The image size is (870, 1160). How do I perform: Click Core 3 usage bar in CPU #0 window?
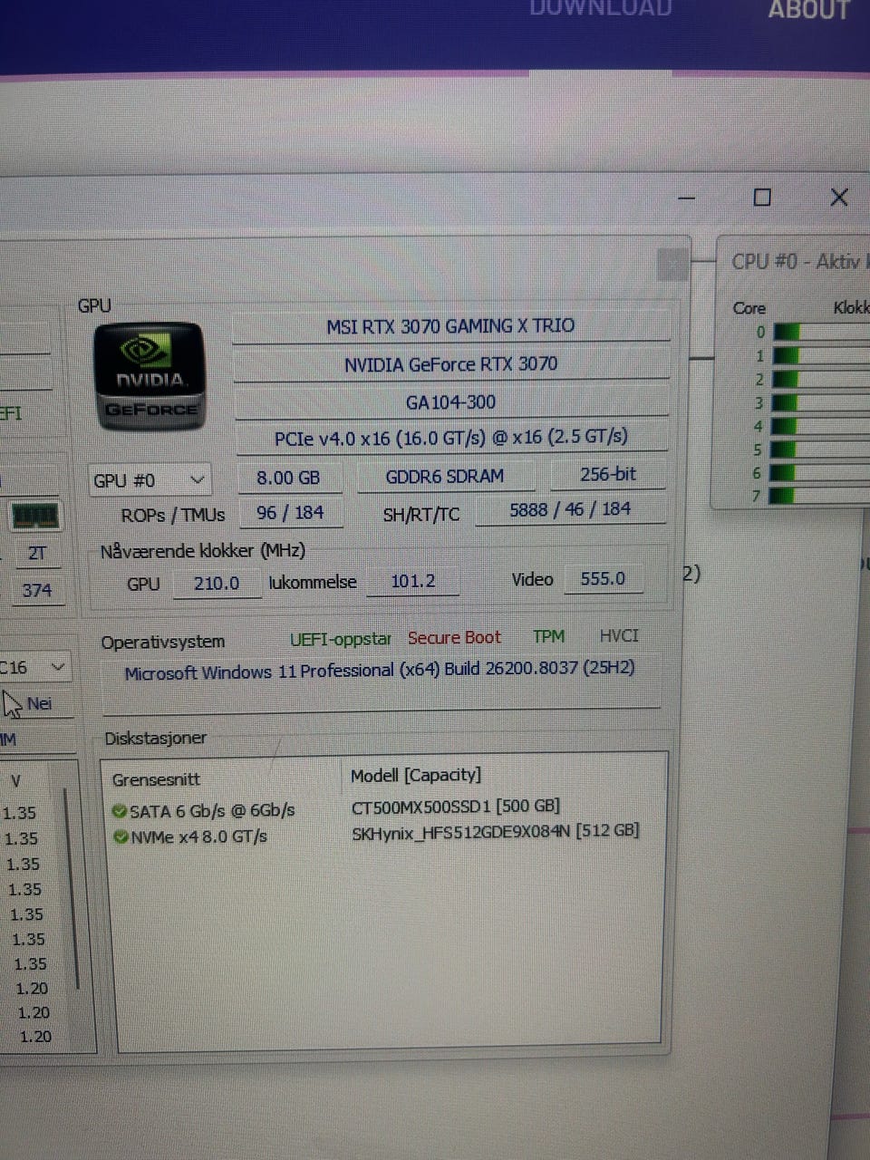tap(821, 402)
